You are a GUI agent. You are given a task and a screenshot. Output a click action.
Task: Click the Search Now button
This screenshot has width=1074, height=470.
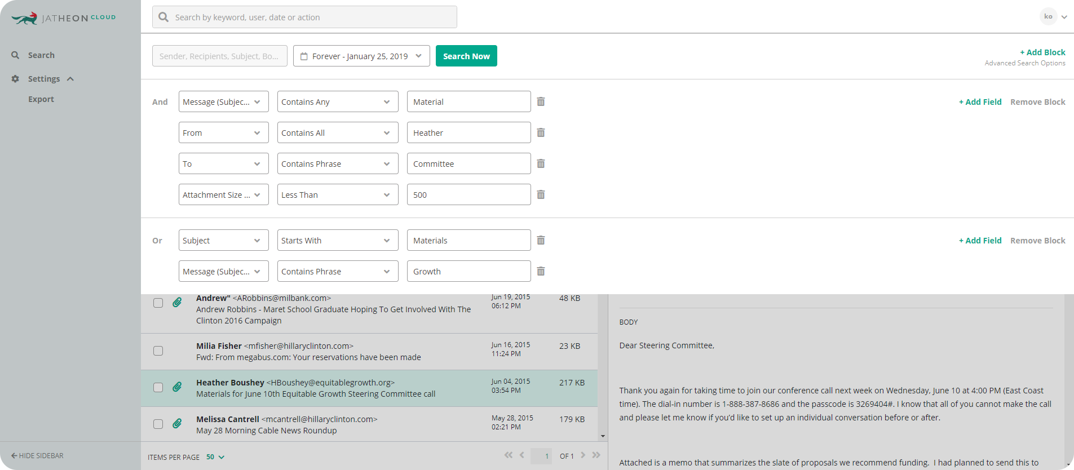click(466, 56)
